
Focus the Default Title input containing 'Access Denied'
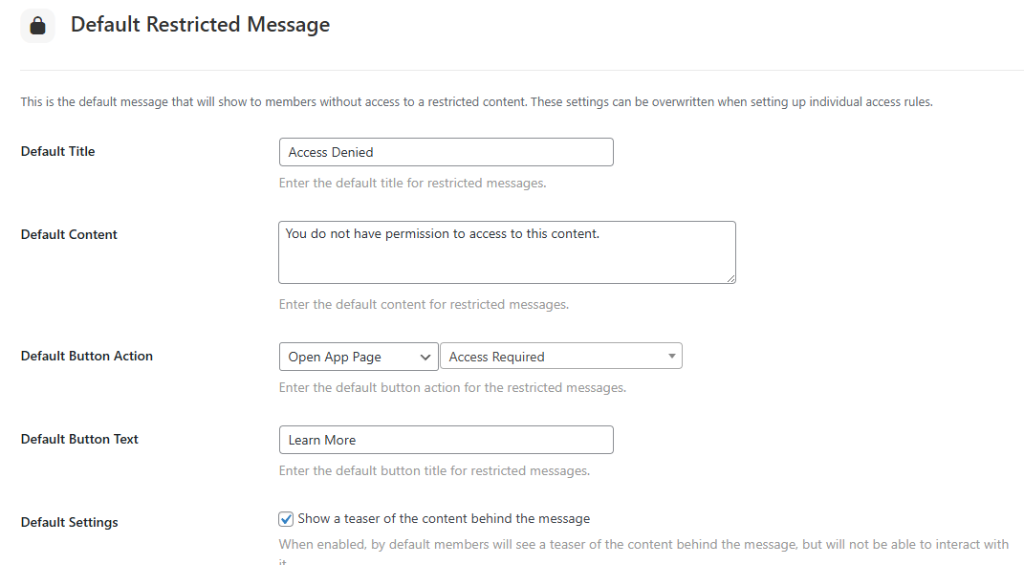(x=446, y=151)
